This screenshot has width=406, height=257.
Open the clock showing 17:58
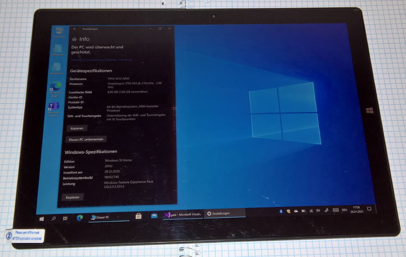[x=357, y=209]
